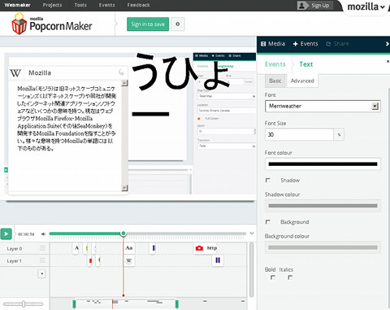Image resolution: width=390 pixels, height=310 pixels.
Task: Click the Mozilla title in Wikipedia preview
Action: click(x=40, y=72)
